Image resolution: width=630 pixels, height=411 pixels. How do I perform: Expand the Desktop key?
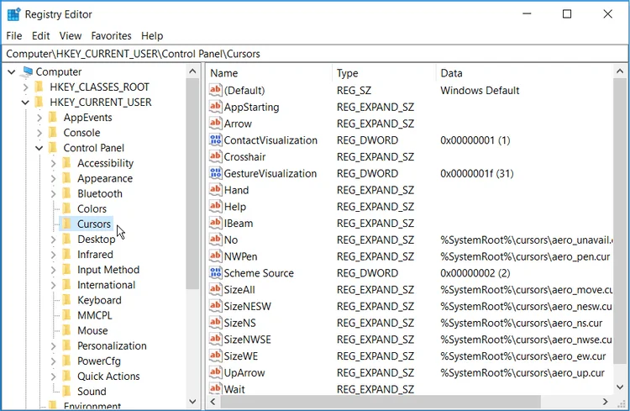pyautogui.click(x=54, y=240)
